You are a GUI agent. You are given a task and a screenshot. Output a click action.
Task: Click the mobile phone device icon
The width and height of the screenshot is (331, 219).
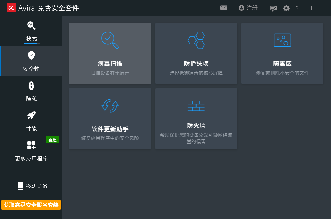pos(20,186)
